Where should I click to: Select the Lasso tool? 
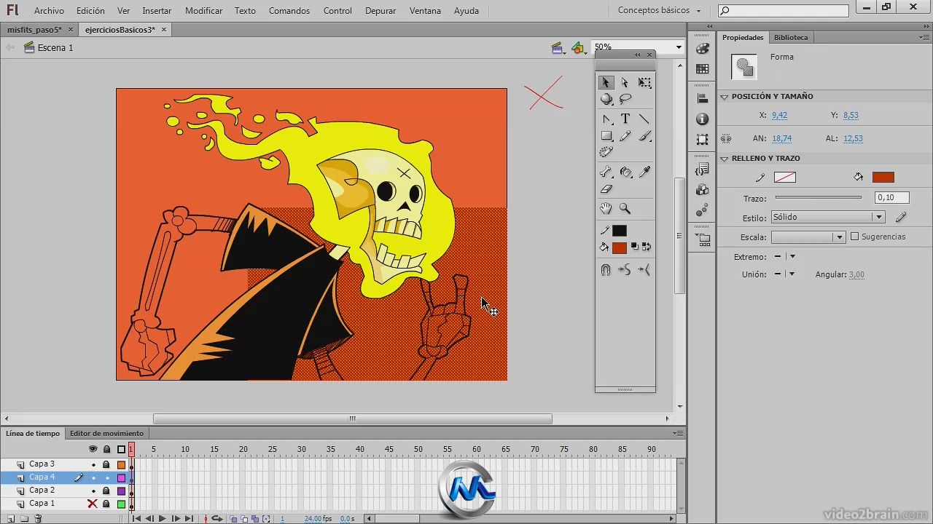[x=625, y=99]
